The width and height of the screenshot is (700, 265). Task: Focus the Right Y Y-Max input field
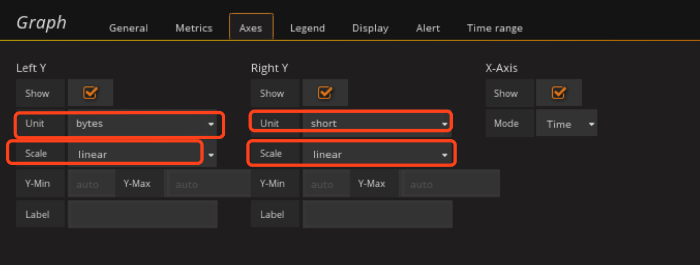(451, 184)
